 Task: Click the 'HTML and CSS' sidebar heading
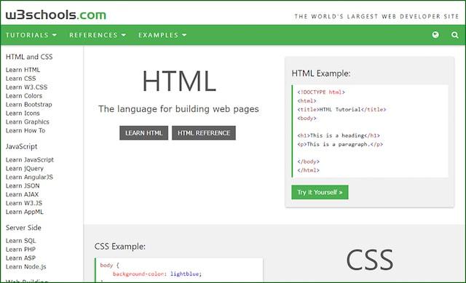tap(29, 57)
